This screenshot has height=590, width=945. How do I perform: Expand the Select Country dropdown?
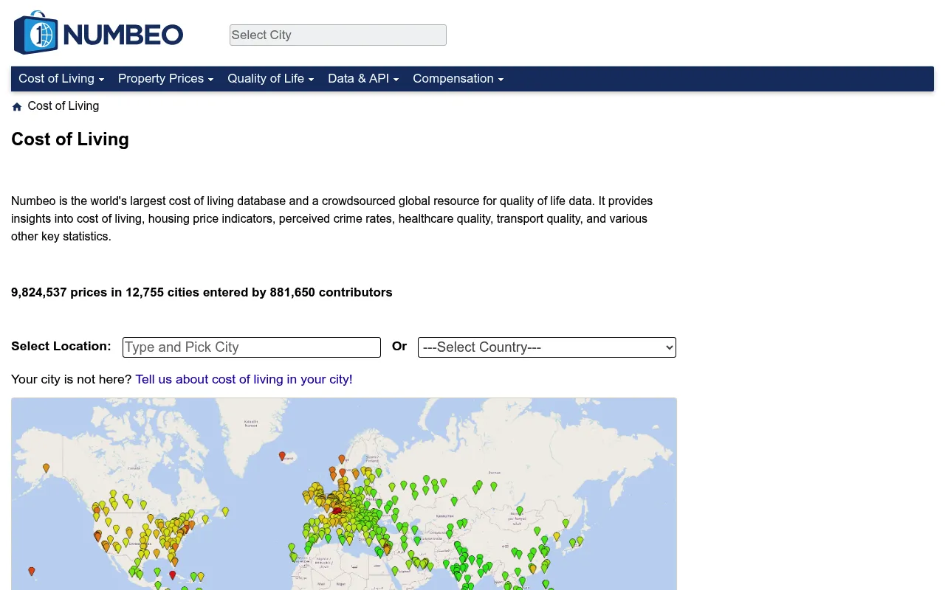pyautogui.click(x=547, y=347)
